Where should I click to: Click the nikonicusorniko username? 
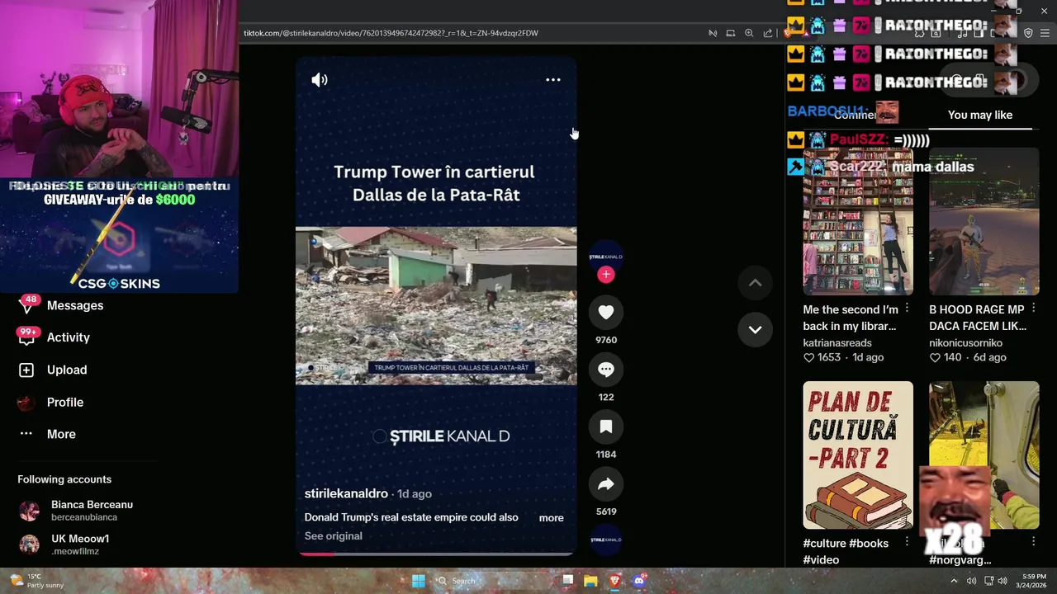click(x=965, y=343)
